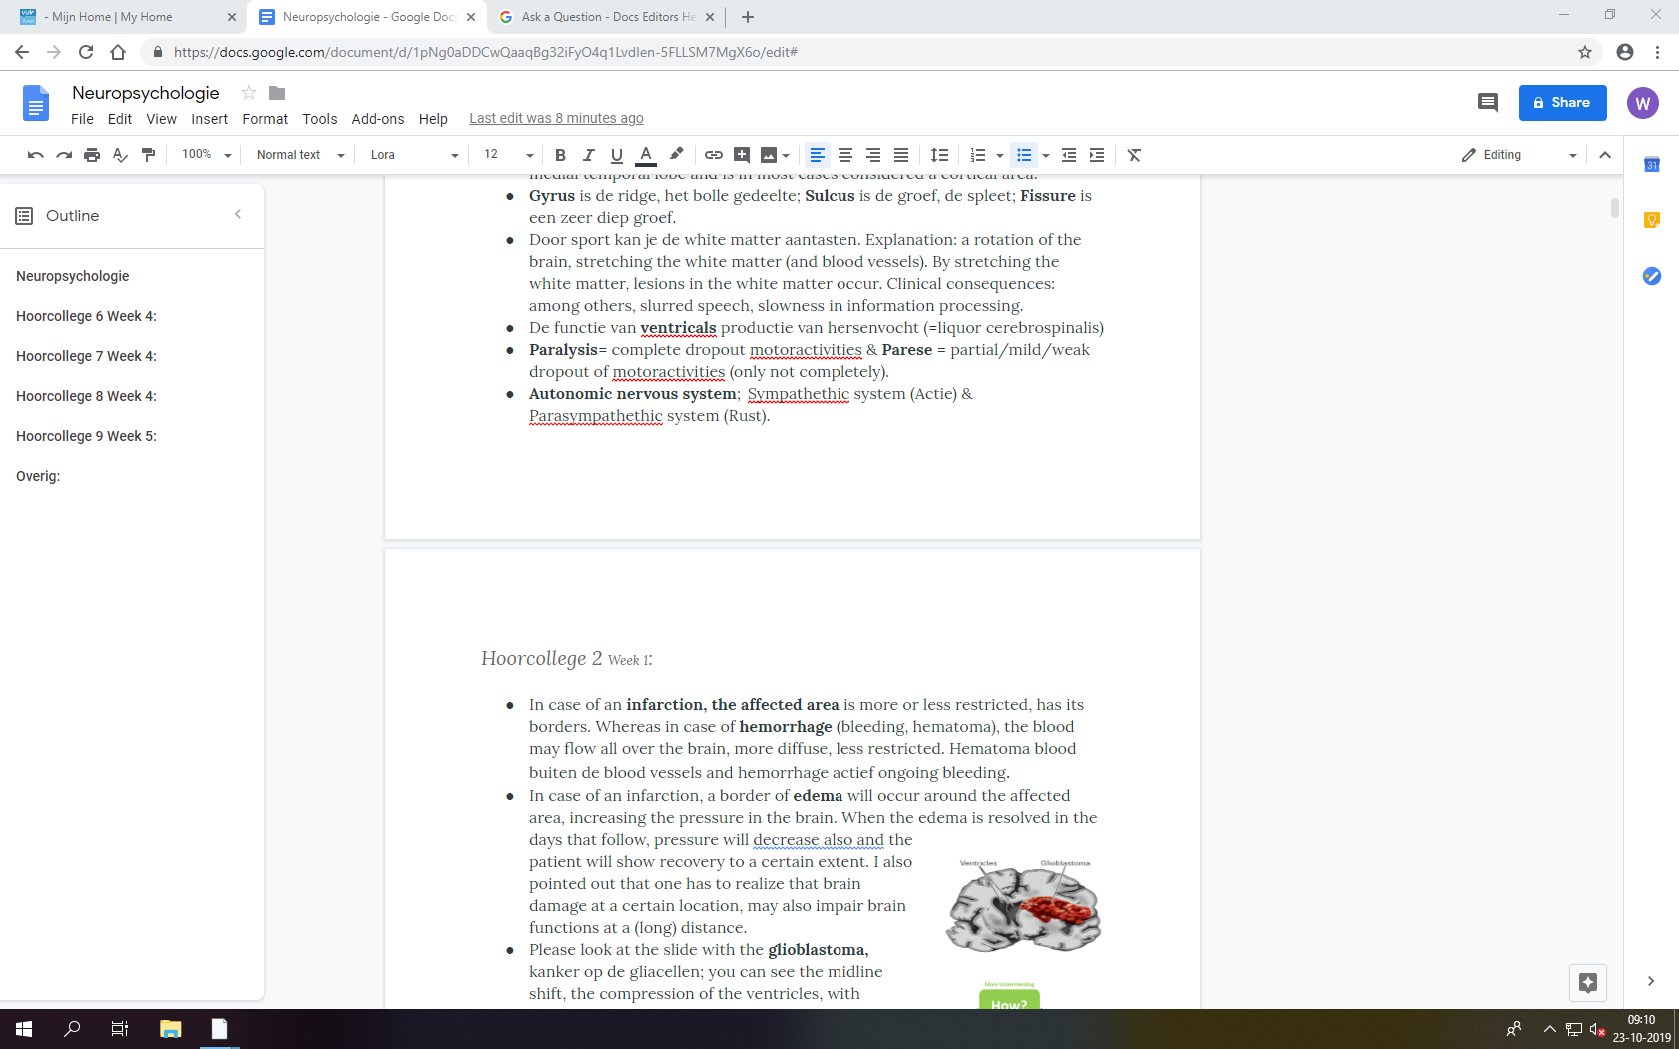The width and height of the screenshot is (1679, 1049).
Task: Open the text color picker
Action: tap(646, 155)
